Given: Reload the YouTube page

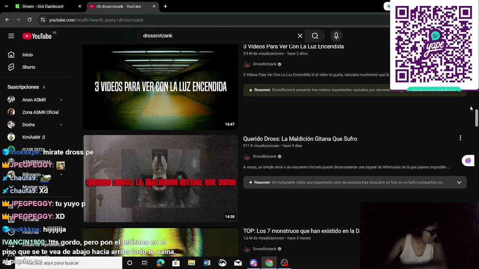Looking at the screenshot, I should 30,20.
